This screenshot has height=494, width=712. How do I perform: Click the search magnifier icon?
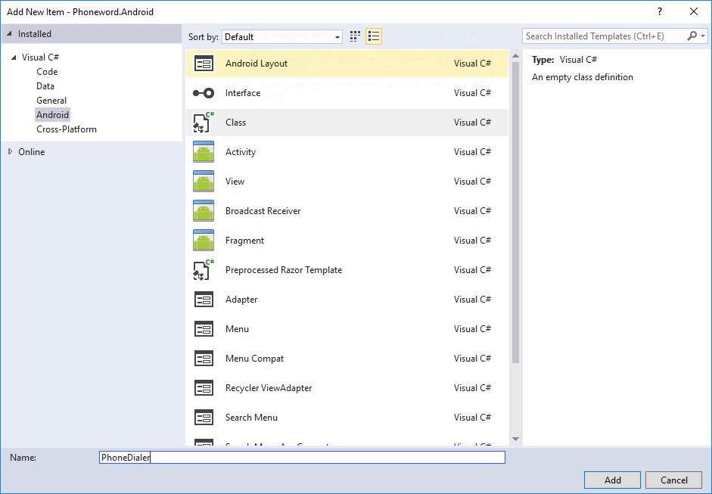(692, 36)
